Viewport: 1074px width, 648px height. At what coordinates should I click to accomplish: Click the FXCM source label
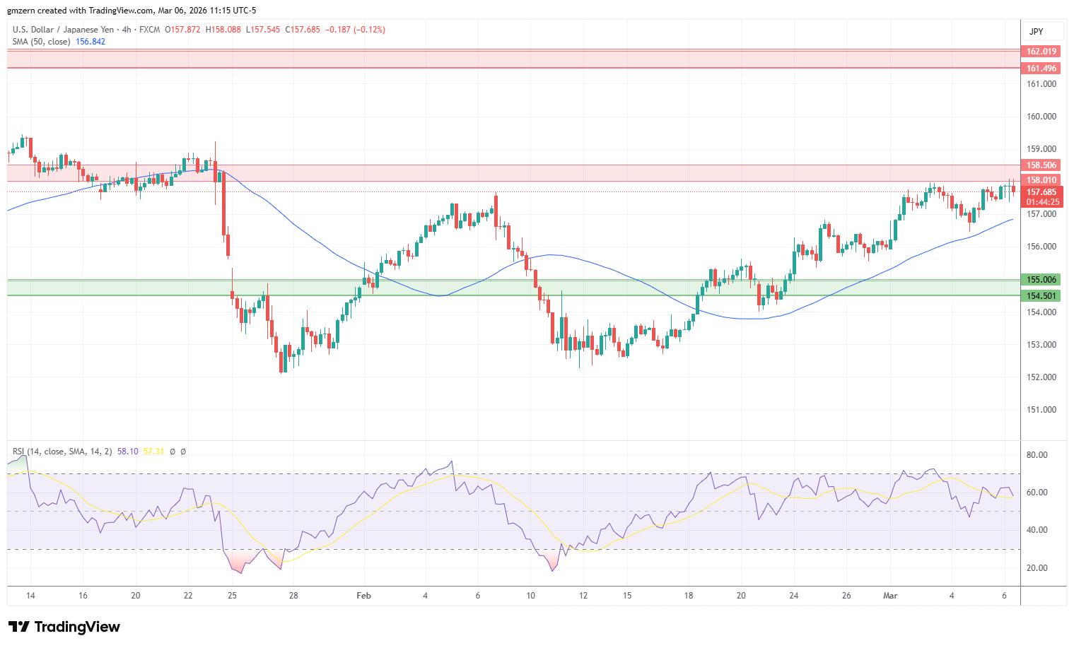pos(149,30)
